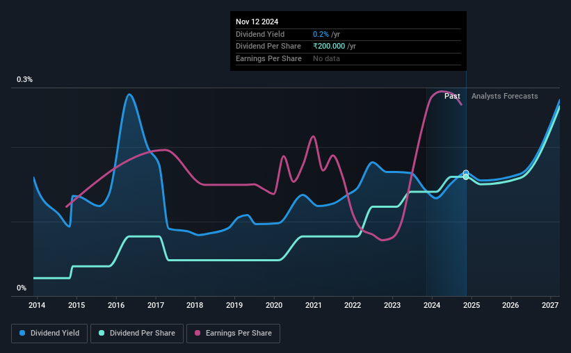The height and width of the screenshot is (353, 571).
Task: Click the 2014 x-axis label
Action: 37,305
